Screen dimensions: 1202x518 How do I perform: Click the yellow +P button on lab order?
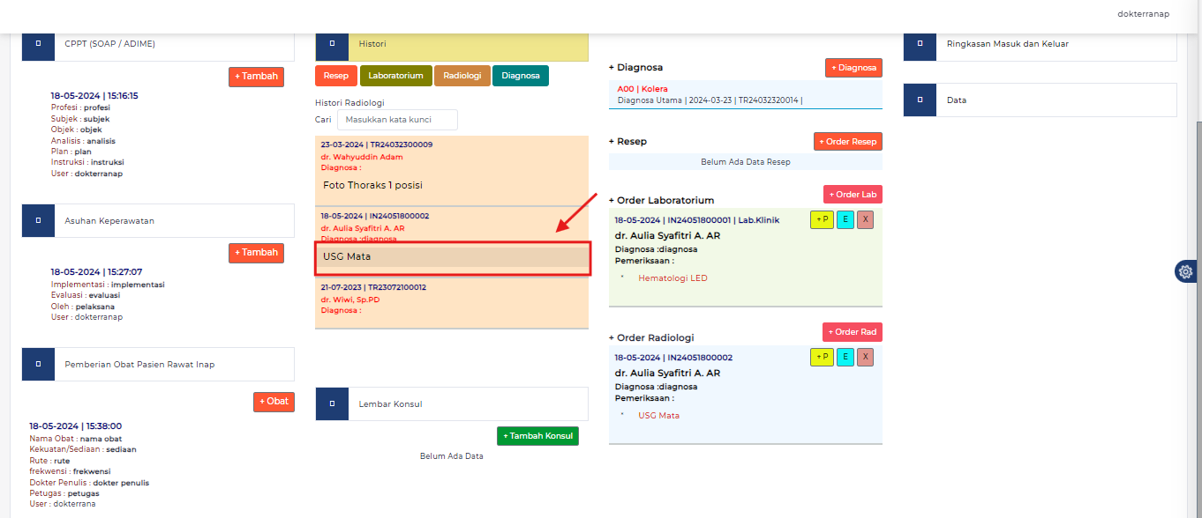[x=821, y=220]
